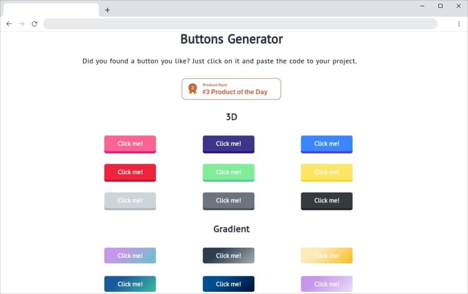Screen dimensions: 468x294
Task: Click the browser address bar
Action: point(240,24)
